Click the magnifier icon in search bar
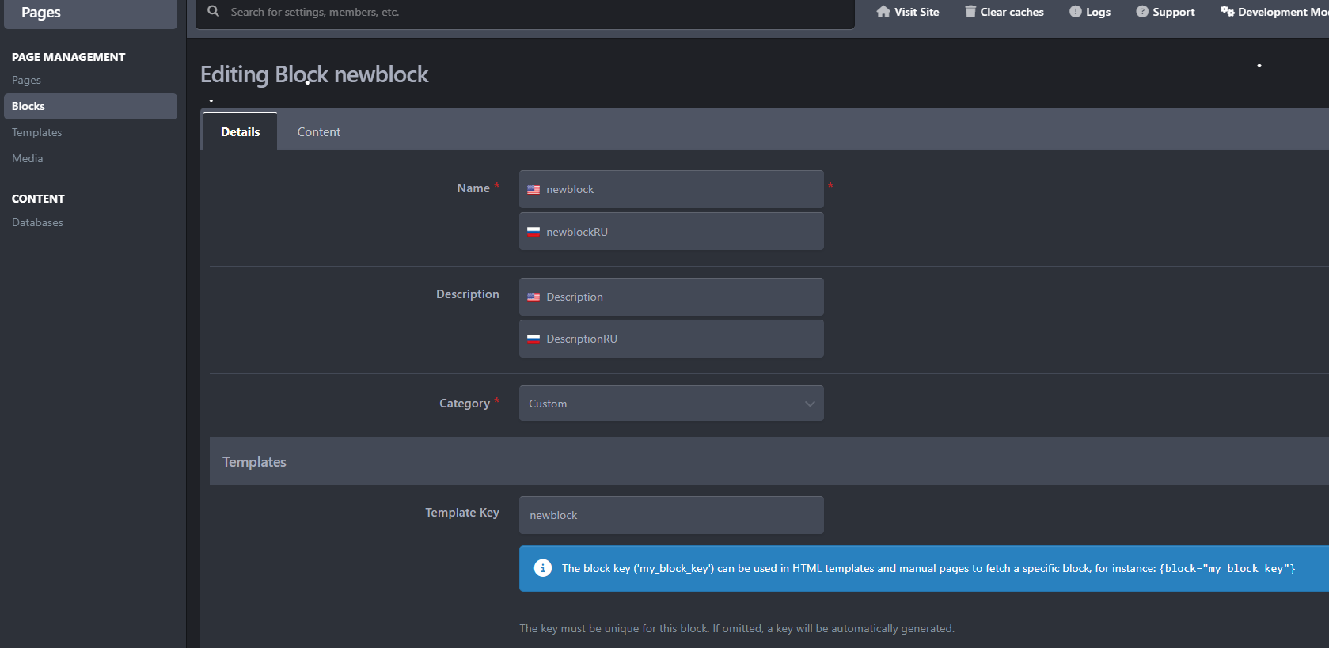The width and height of the screenshot is (1329, 648). (214, 12)
